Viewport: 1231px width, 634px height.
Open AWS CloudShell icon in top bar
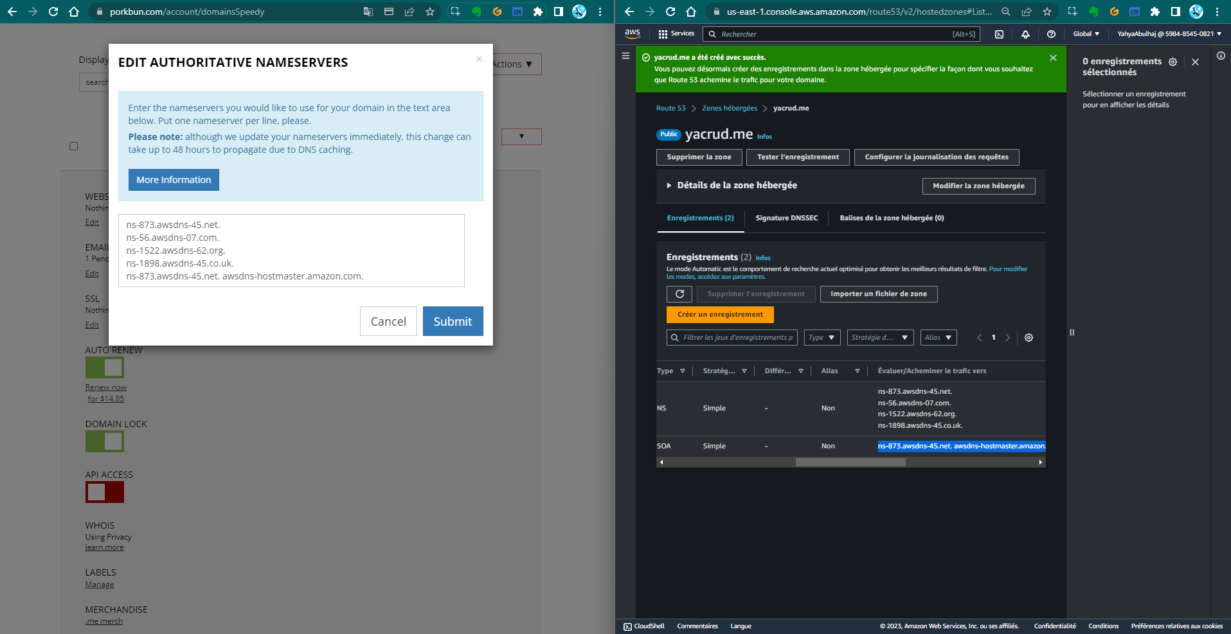pyautogui.click(x=999, y=34)
